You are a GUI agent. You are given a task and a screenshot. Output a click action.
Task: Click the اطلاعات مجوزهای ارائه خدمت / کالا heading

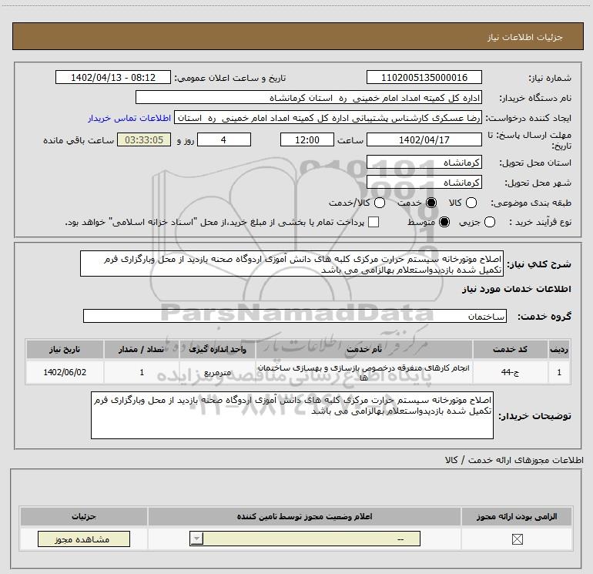click(x=514, y=460)
